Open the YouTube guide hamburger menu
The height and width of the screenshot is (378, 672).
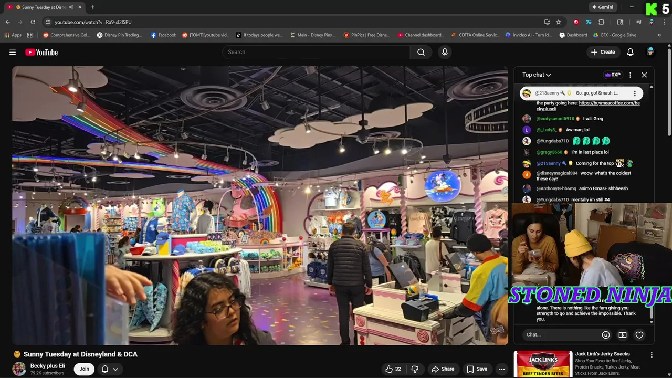[x=13, y=52]
